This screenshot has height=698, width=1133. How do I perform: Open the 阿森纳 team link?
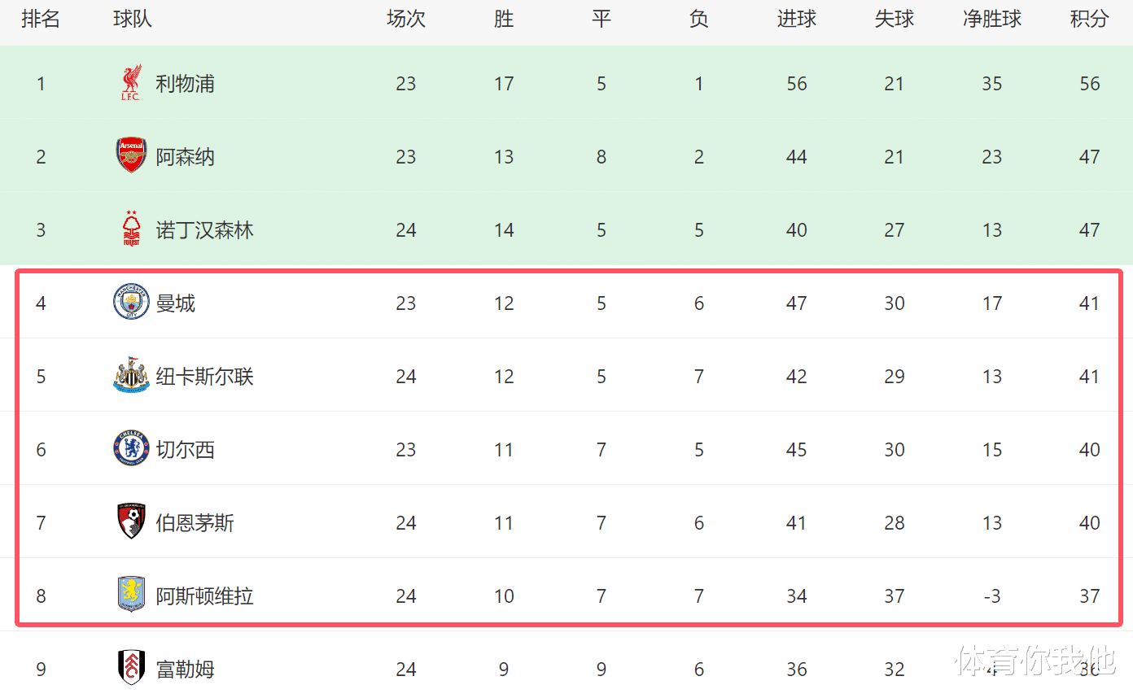[x=186, y=157]
